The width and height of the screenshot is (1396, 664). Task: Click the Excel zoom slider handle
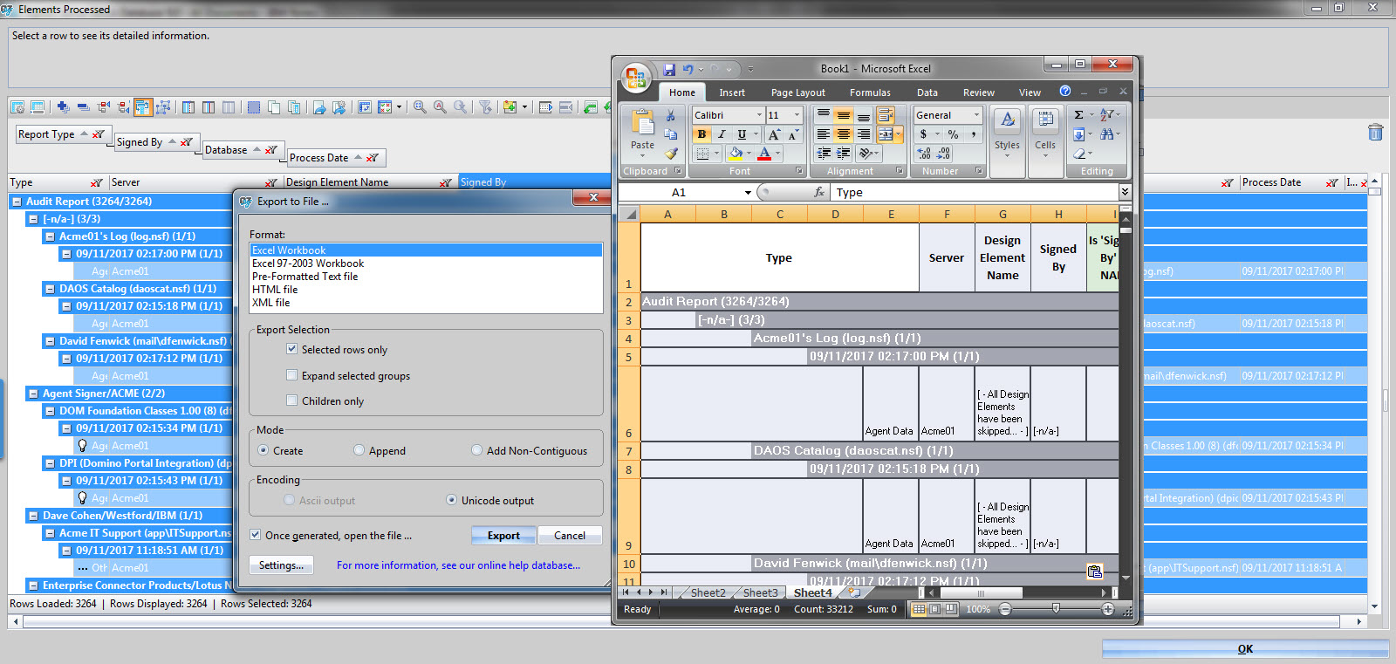tap(1057, 609)
